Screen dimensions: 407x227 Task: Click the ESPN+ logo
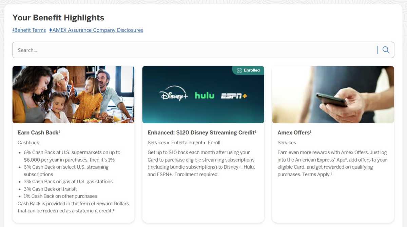pos(234,96)
